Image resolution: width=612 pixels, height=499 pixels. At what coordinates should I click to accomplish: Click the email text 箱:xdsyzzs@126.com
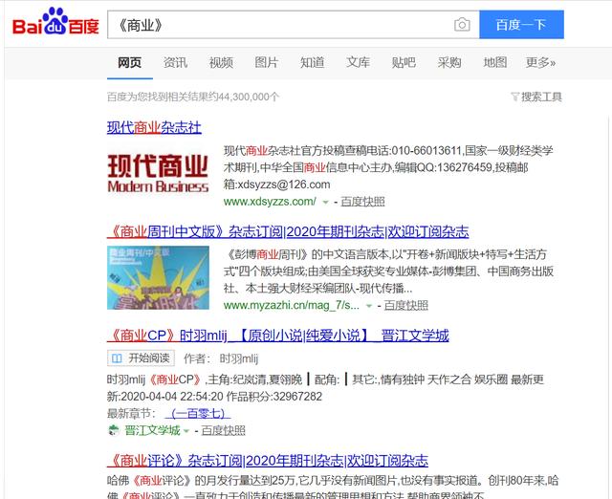276,184
